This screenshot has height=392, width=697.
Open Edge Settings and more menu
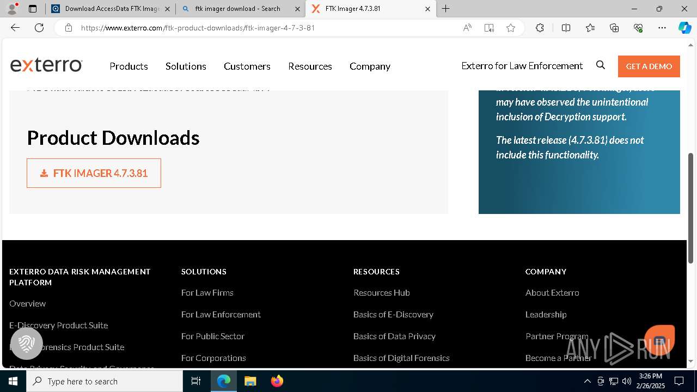pyautogui.click(x=662, y=28)
